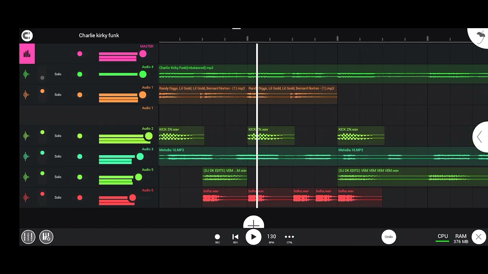Open the mixer faders panel icon

click(x=28, y=237)
